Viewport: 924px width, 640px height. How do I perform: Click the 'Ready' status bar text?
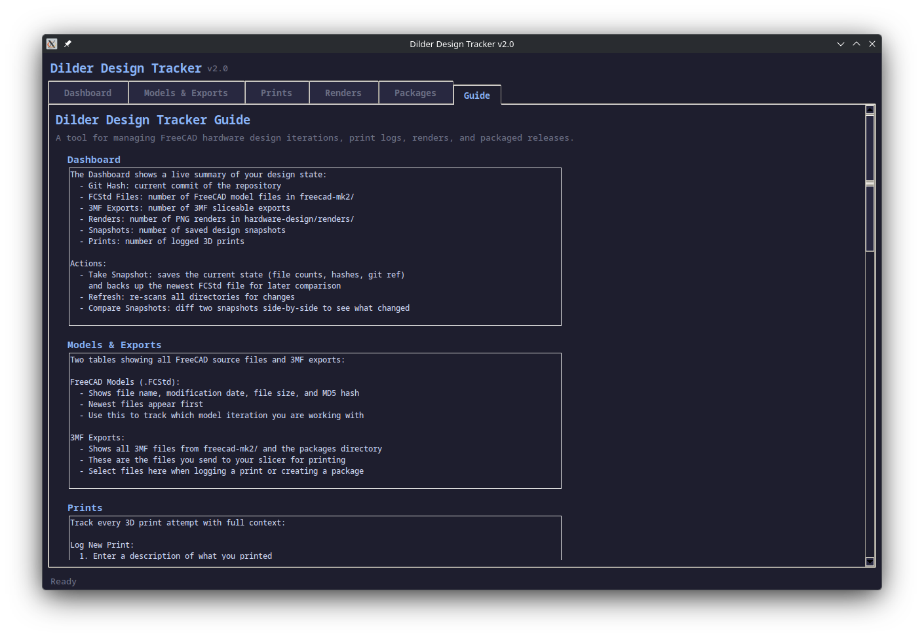click(64, 581)
